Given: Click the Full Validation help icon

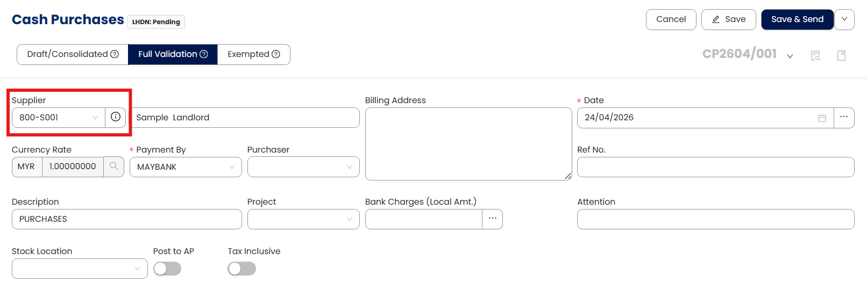Looking at the screenshot, I should pyautogui.click(x=204, y=54).
